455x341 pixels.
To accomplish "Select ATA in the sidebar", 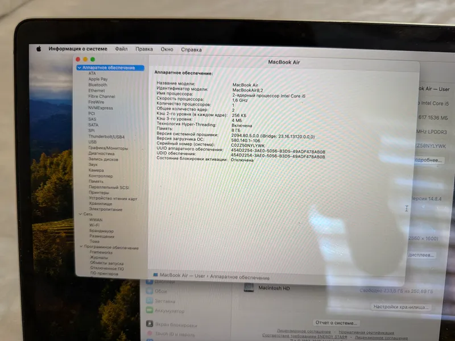I will click(92, 73).
